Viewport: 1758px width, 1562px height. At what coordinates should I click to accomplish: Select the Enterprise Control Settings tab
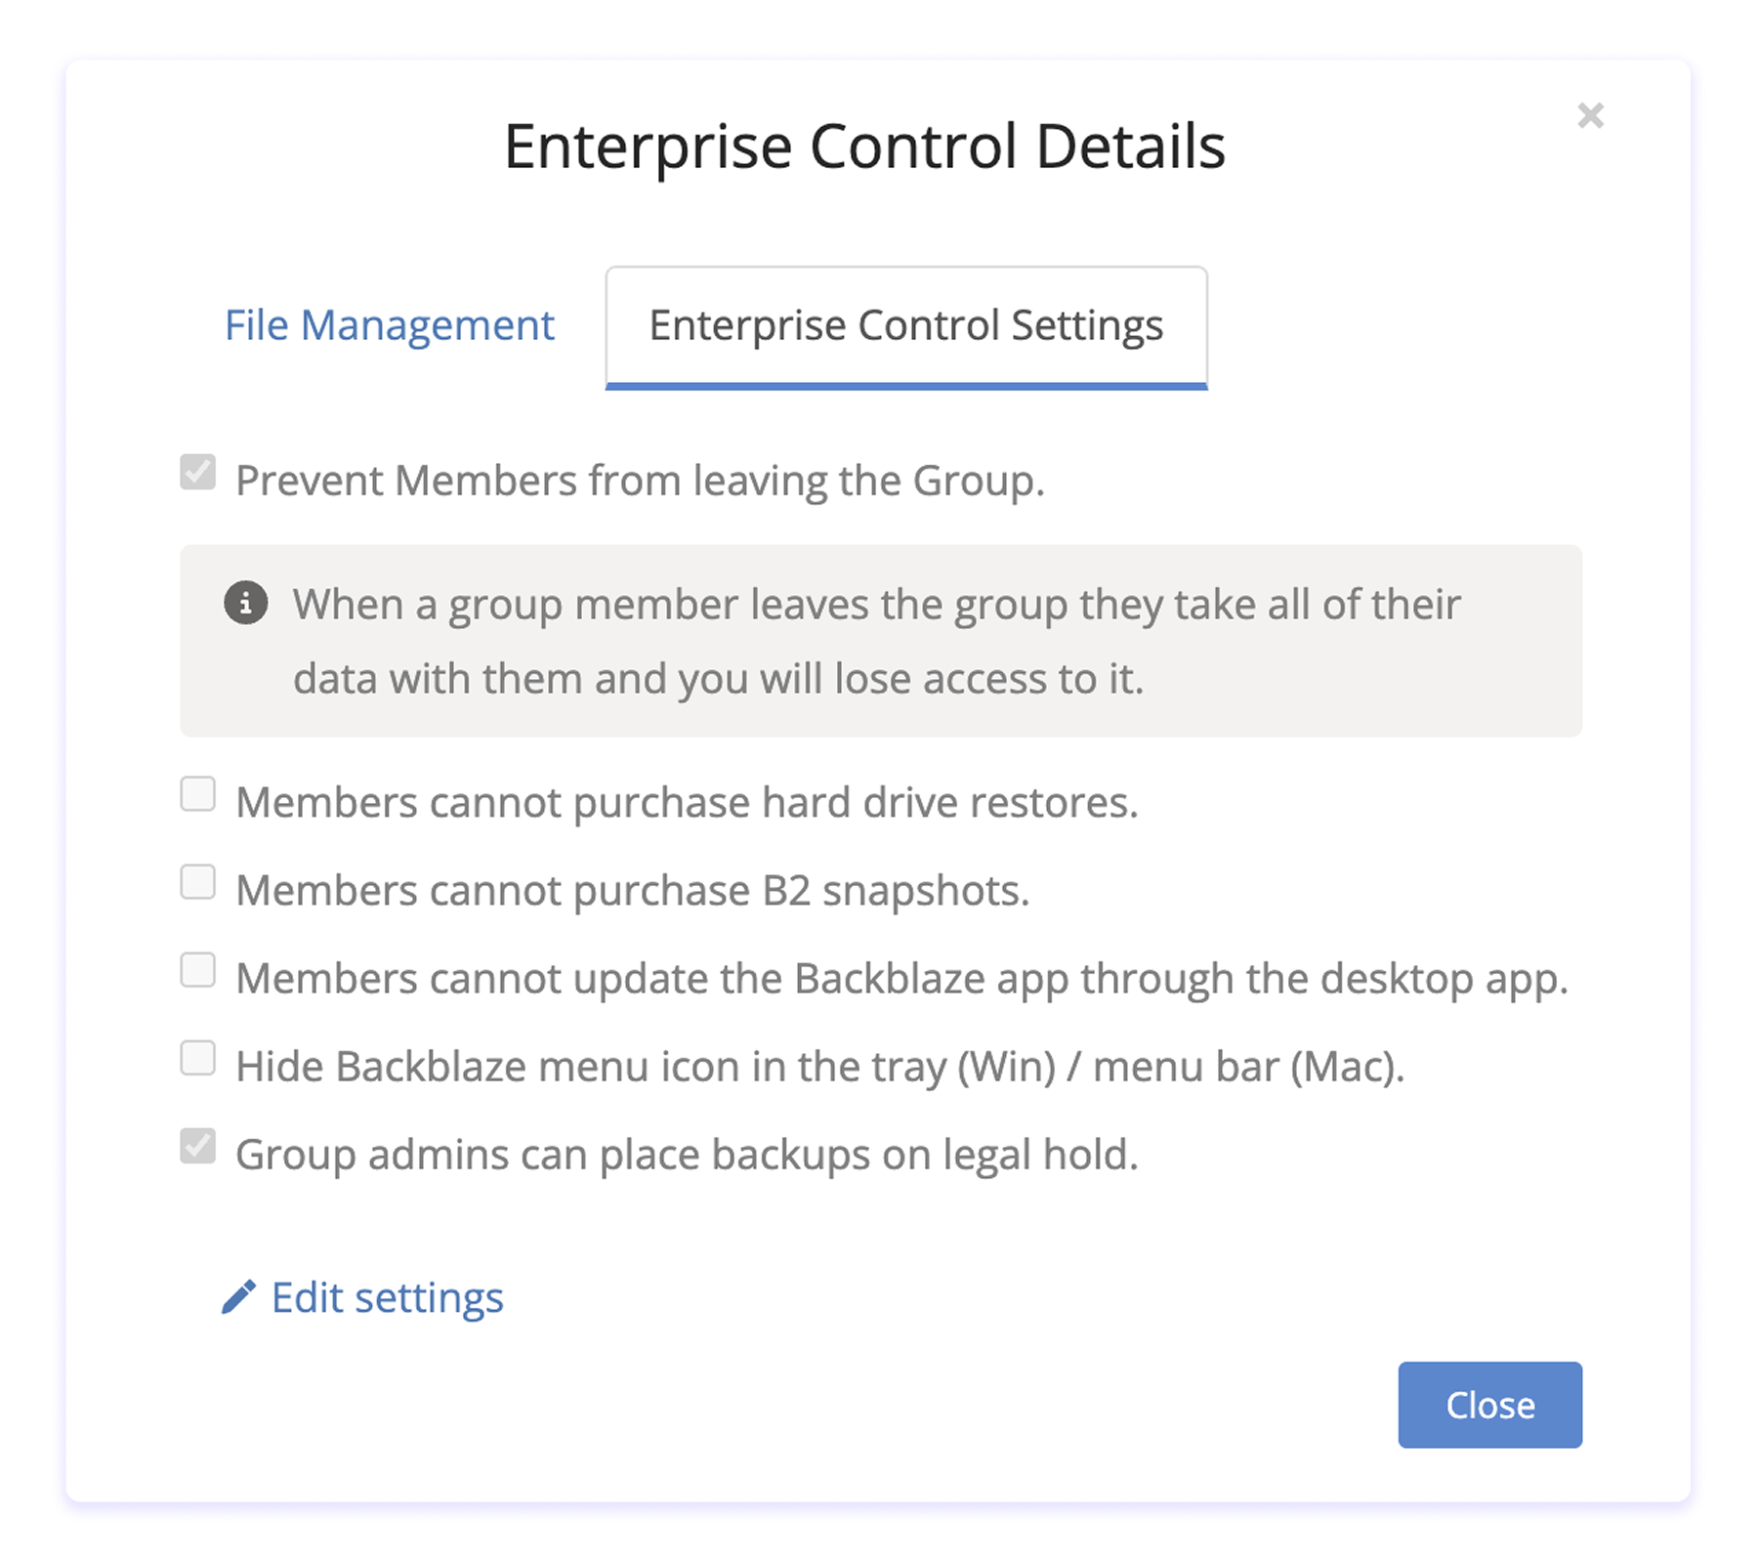click(906, 325)
